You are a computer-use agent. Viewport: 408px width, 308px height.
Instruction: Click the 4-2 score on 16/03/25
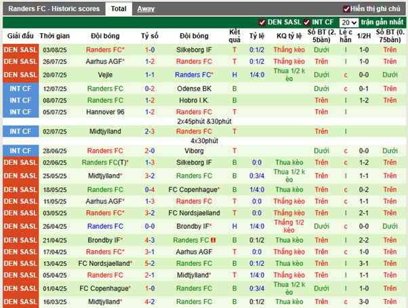(150, 302)
